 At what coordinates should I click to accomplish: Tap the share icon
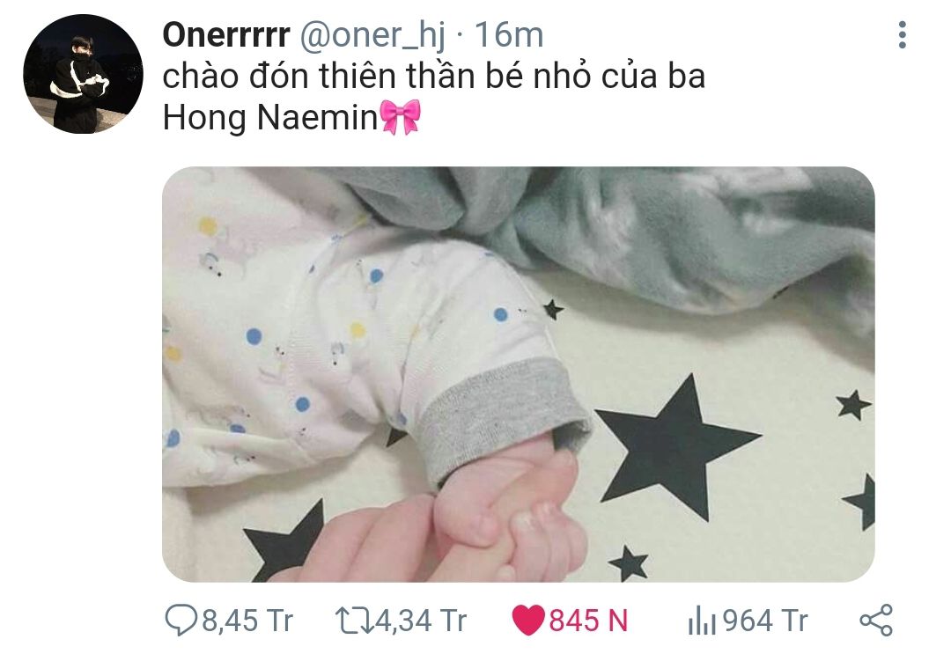pos(876,621)
